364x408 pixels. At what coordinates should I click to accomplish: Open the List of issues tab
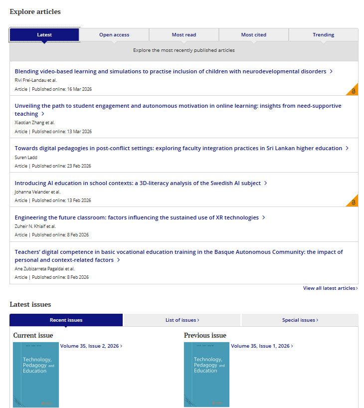pos(182,320)
